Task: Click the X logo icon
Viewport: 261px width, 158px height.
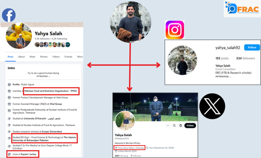Action: tap(212, 106)
